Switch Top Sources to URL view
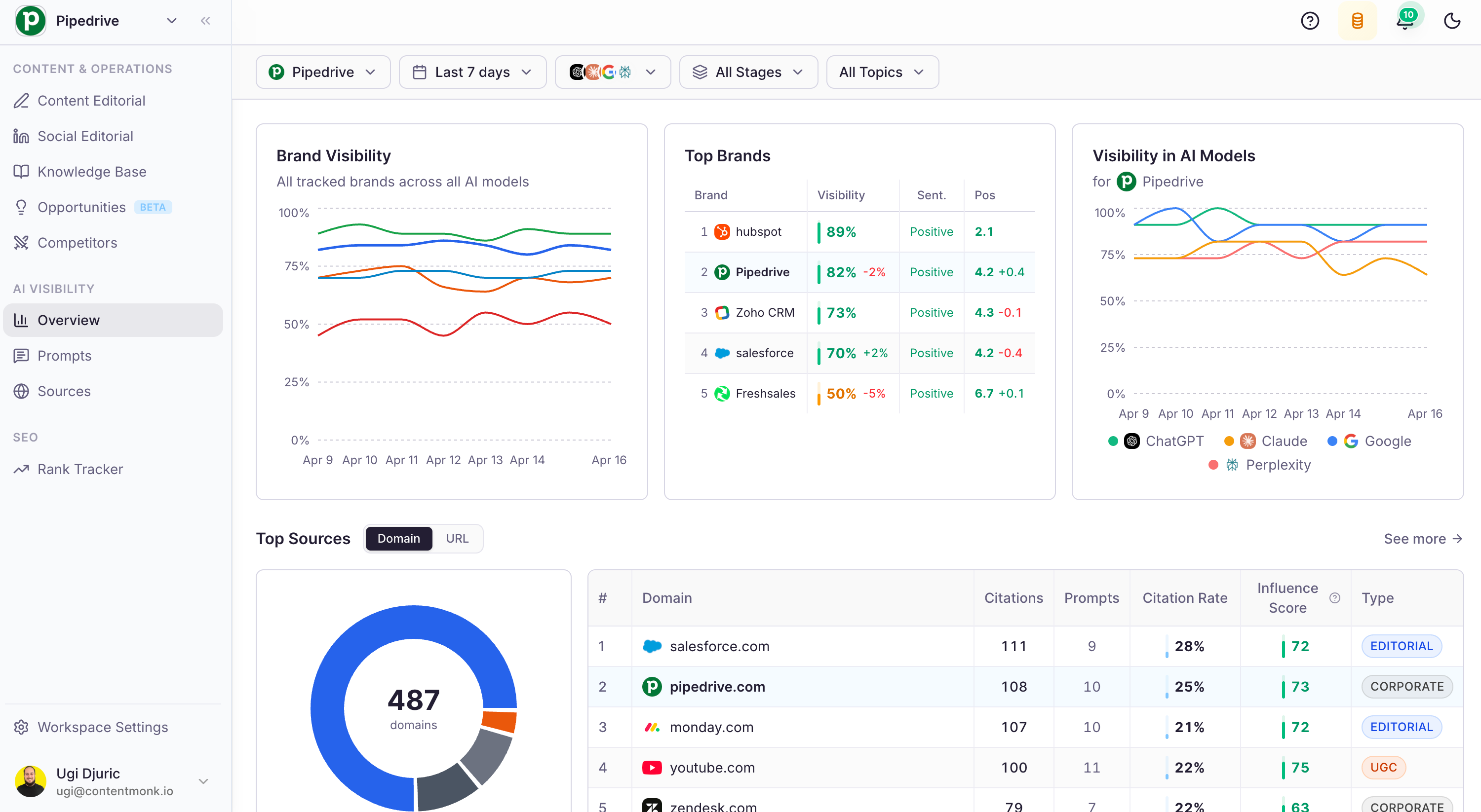 457,539
